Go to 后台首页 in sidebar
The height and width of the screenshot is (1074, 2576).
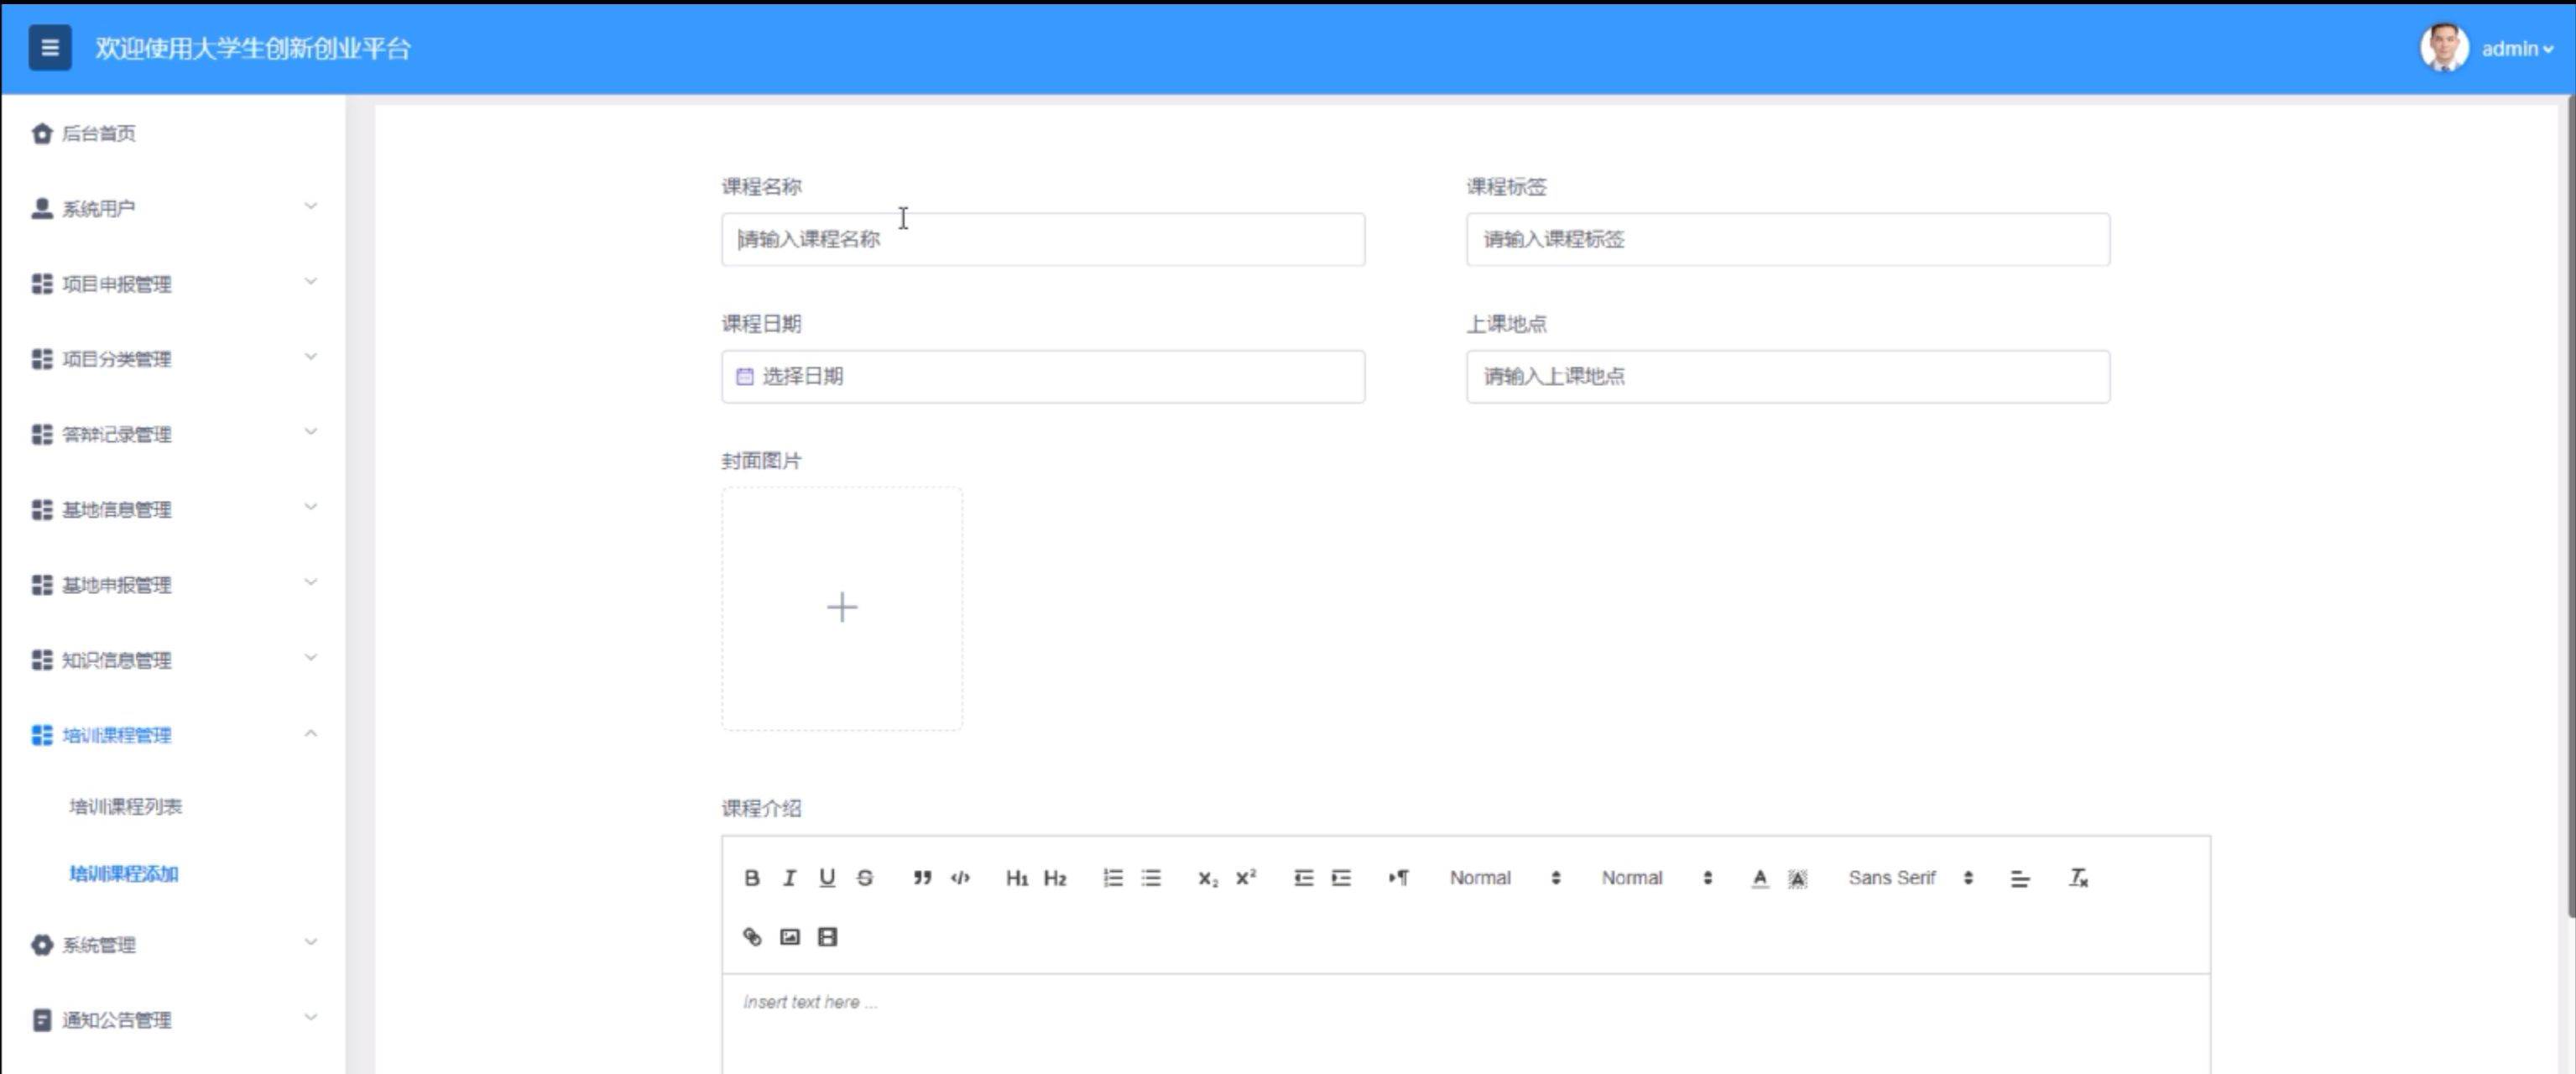coord(98,133)
